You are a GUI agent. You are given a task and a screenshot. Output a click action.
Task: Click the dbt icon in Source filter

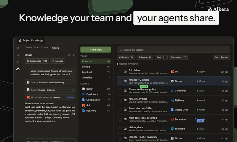click(x=83, y=105)
